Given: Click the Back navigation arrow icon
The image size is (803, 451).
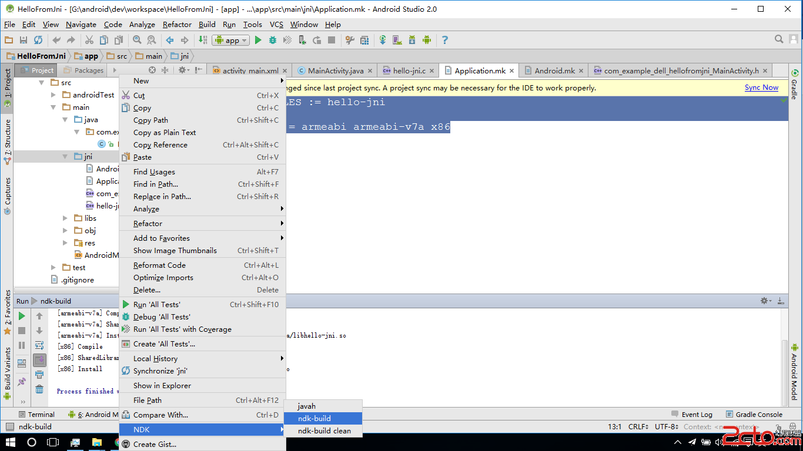Looking at the screenshot, I should point(170,40).
